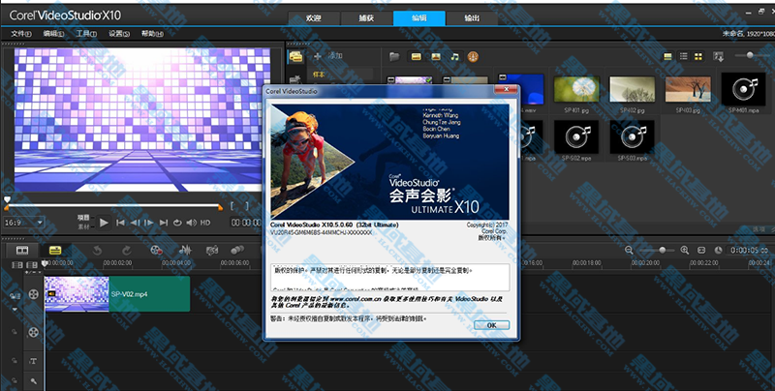Add a new library folder (添加)

[328, 56]
